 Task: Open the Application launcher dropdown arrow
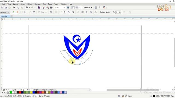point(107,8)
